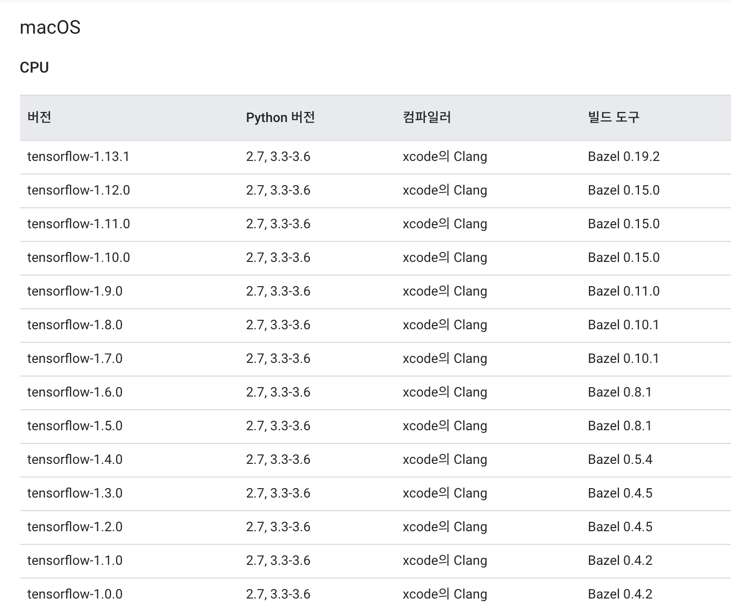Click Python 2.7, 3.3-3.6 in tensorflow-1.13.1 row
Screen dimensions: 731x608
(278, 157)
